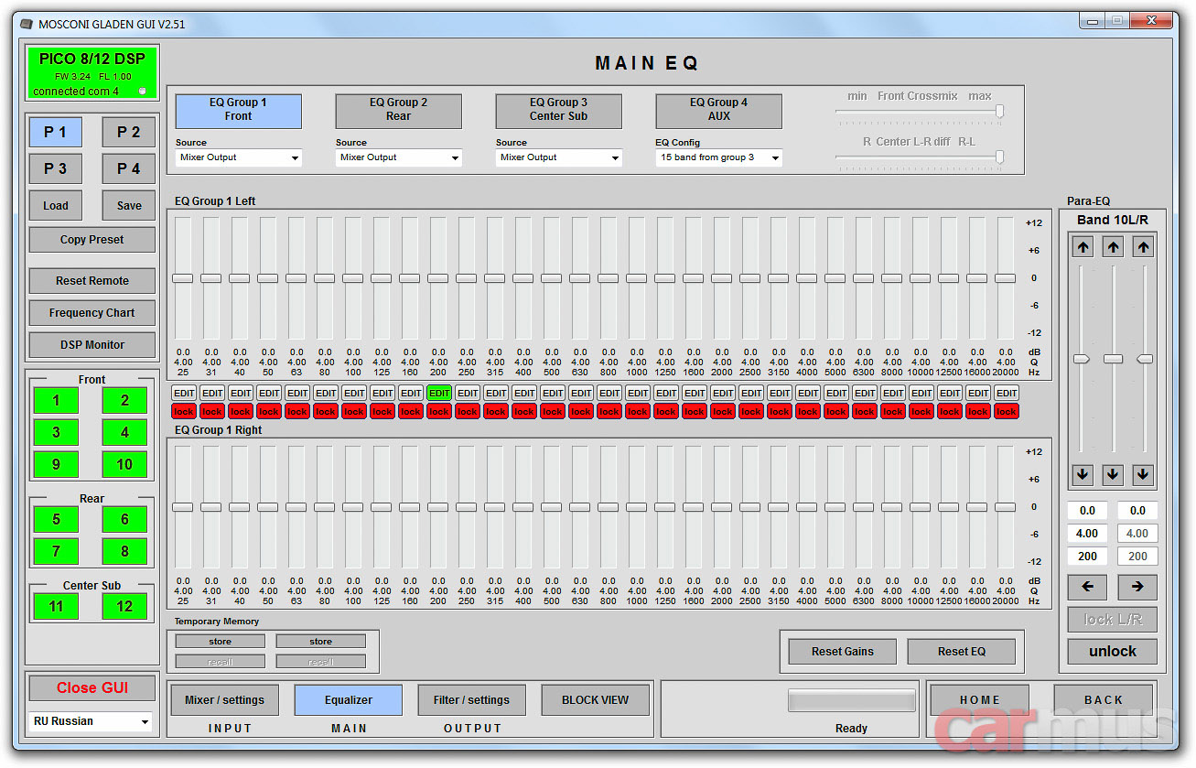The height and width of the screenshot is (768, 1196).
Task: Go to next band with right arrow
Action: [x=1137, y=587]
